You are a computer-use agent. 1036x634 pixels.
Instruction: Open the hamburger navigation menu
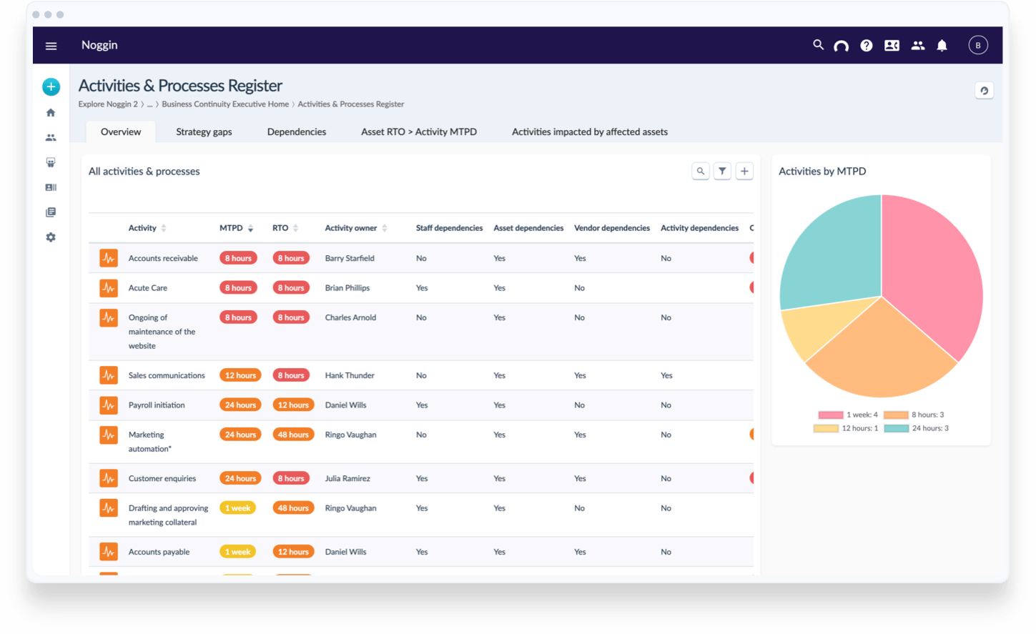click(x=51, y=46)
